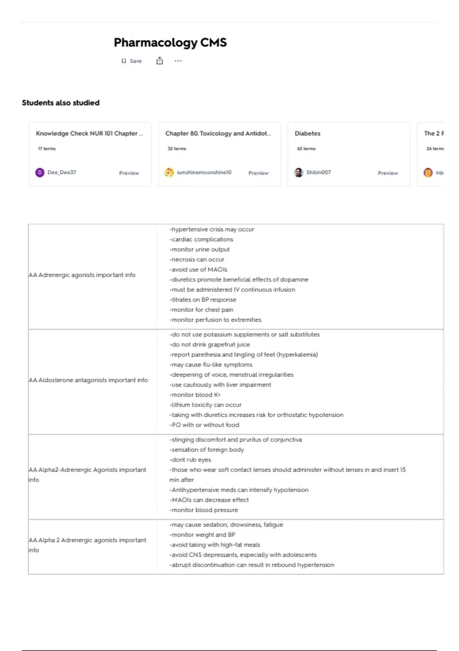
Task: Select AA Adrenergic agonists important info term
Action: (82, 275)
